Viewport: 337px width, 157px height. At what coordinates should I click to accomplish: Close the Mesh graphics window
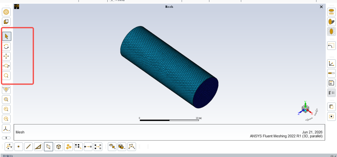pos(321,7)
